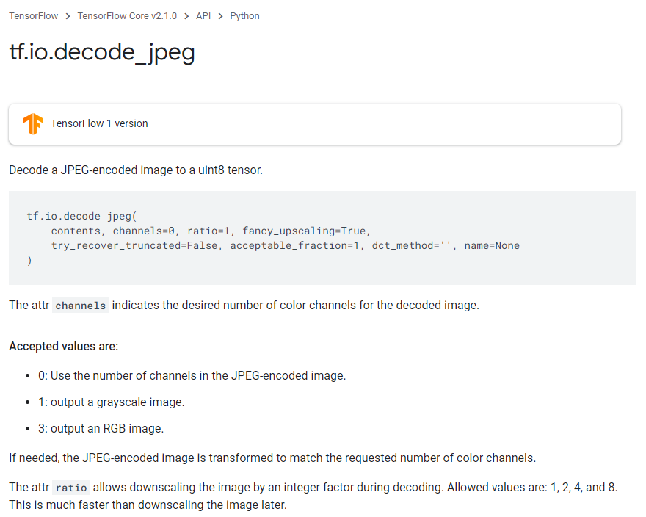The width and height of the screenshot is (646, 517).
Task: Open the TensorFlow breadcrumb link
Action: tap(33, 15)
